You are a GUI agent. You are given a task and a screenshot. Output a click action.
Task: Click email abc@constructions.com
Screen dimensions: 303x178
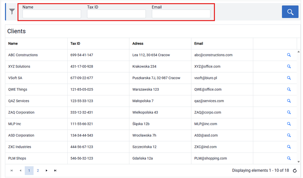[213, 55]
